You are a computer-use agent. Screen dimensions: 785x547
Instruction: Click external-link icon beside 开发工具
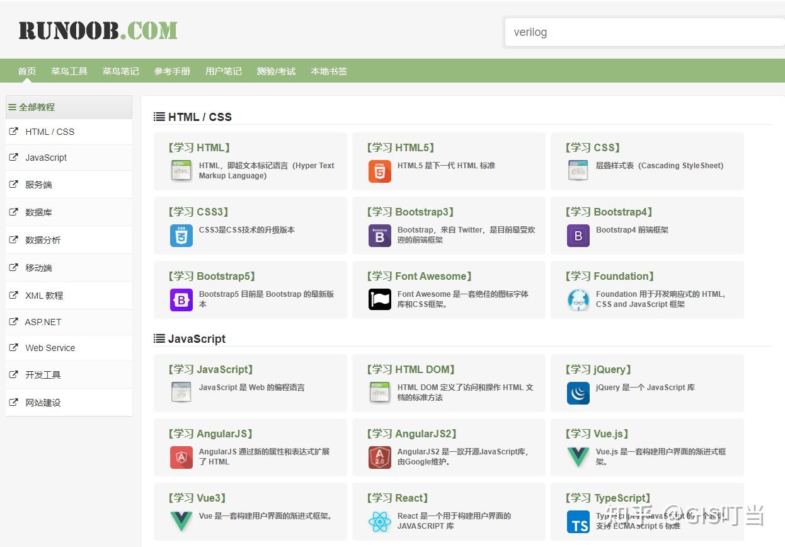14,374
